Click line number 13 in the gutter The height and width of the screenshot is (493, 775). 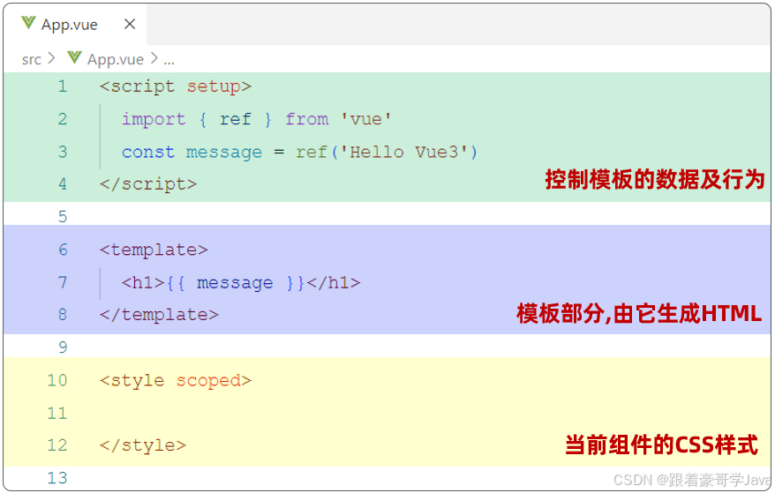pyautogui.click(x=56, y=478)
